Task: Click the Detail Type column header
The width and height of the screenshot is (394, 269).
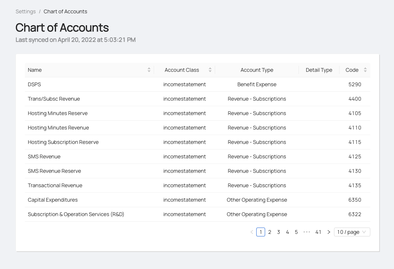Action: (319, 70)
